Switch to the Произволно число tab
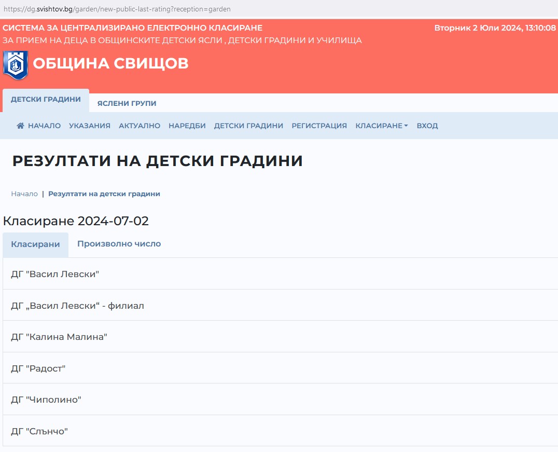 pyautogui.click(x=119, y=244)
